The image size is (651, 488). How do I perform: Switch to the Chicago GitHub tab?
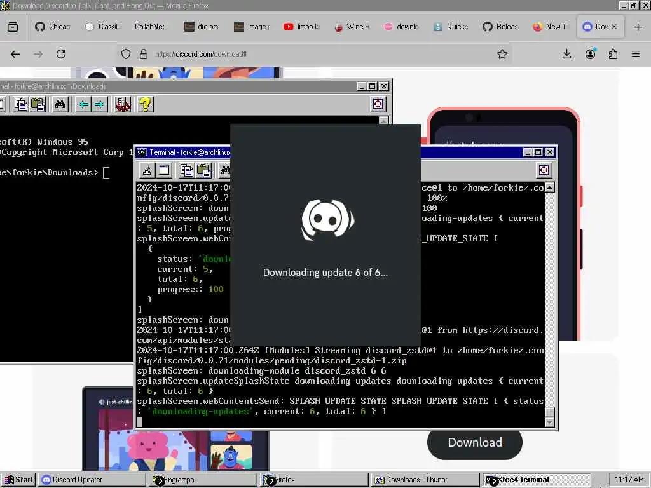[53, 27]
